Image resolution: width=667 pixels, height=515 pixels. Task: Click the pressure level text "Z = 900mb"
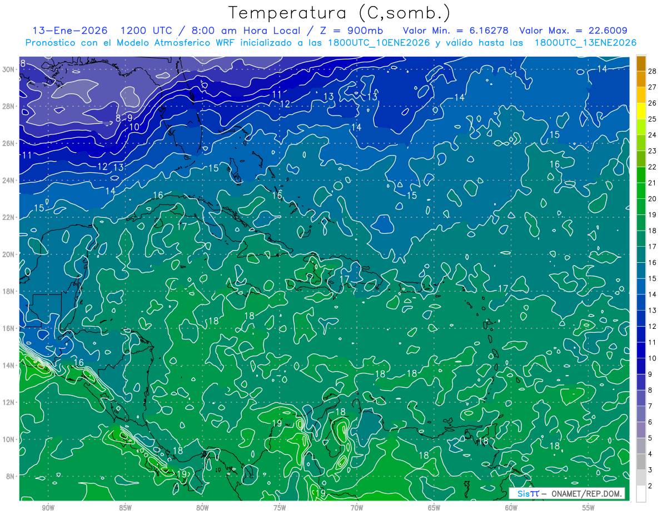(x=351, y=31)
